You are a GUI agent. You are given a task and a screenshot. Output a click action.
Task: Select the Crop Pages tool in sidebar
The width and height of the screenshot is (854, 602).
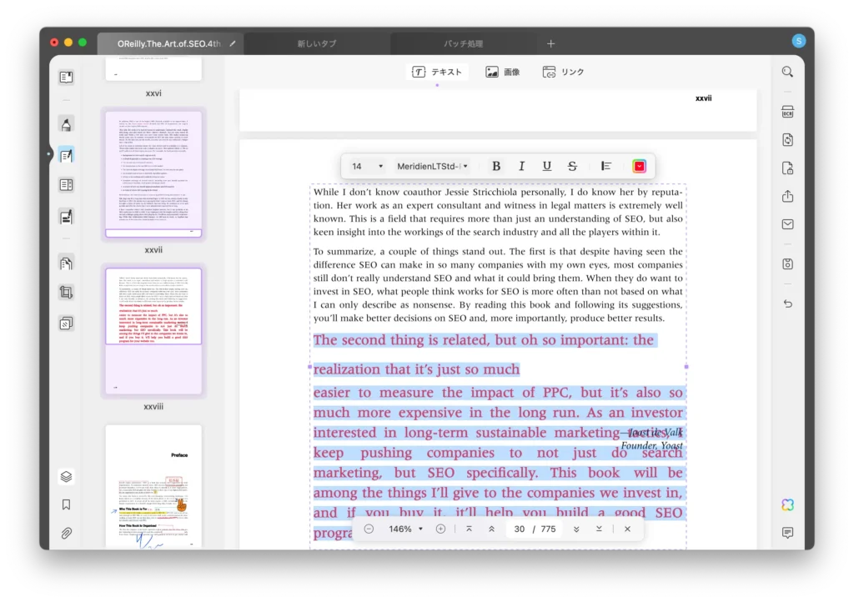66,293
